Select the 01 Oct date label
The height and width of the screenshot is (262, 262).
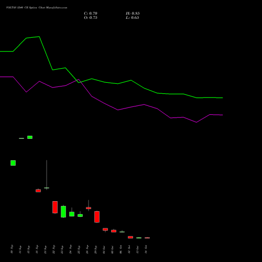coord(104,249)
